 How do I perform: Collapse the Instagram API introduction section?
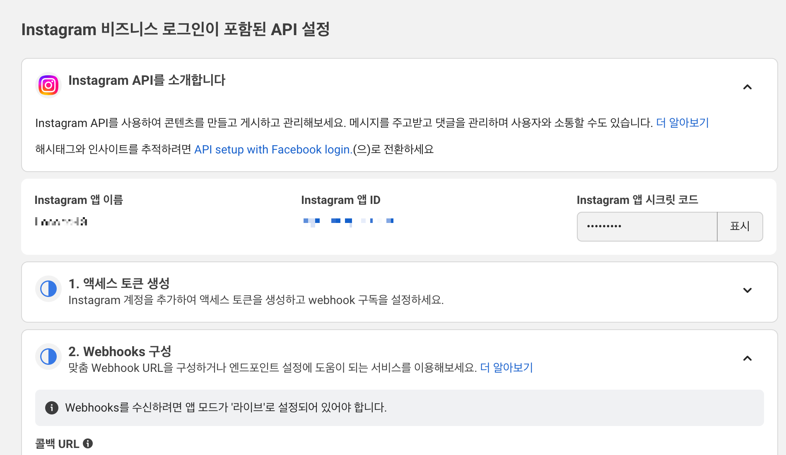(747, 87)
